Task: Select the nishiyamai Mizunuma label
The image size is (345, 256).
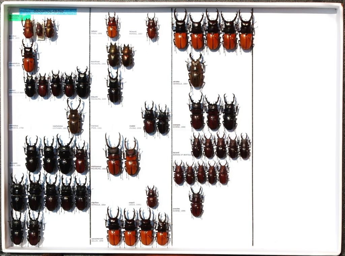Action: point(98,167)
